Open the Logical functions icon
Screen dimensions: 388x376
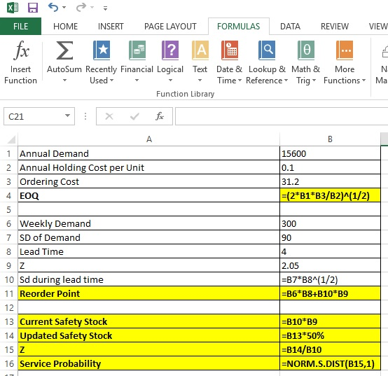click(x=170, y=50)
